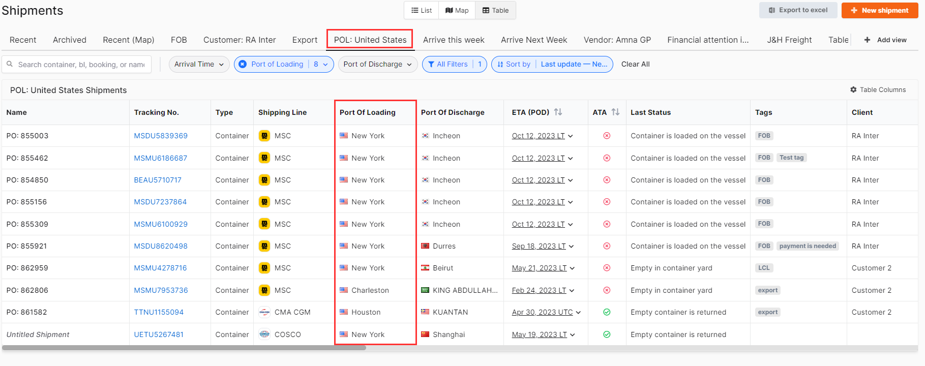The image size is (925, 366).
Task: Open tracking link MSMU6186687
Action: click(x=161, y=158)
